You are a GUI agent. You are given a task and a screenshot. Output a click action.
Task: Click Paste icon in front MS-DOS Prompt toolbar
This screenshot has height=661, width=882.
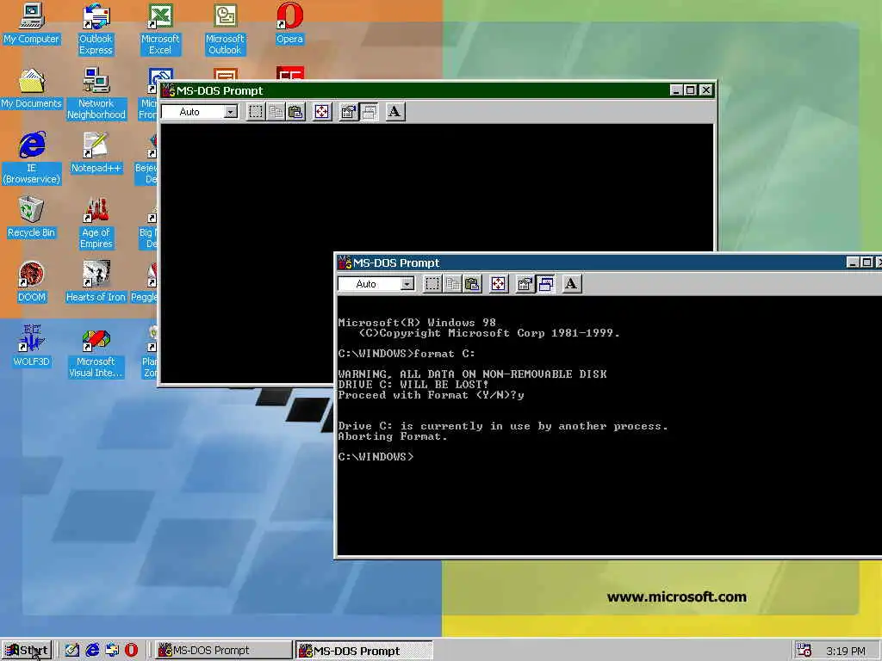[x=472, y=284]
